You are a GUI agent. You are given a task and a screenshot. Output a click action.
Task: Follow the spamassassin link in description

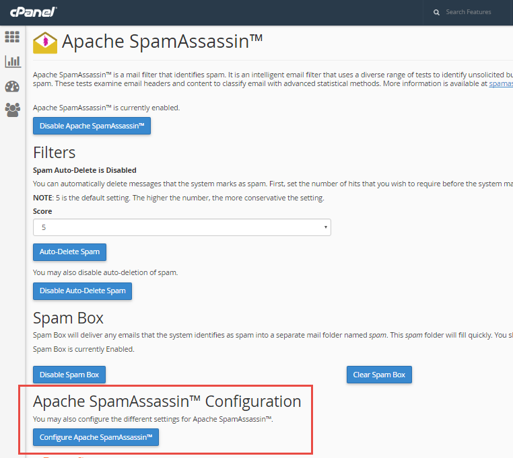tap(500, 84)
